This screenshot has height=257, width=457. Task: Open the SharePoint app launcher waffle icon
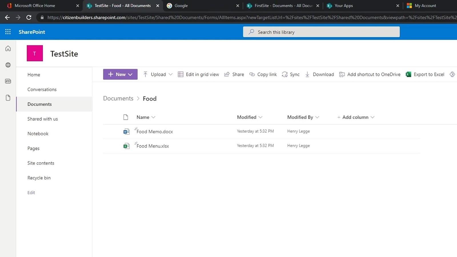pos(8,32)
